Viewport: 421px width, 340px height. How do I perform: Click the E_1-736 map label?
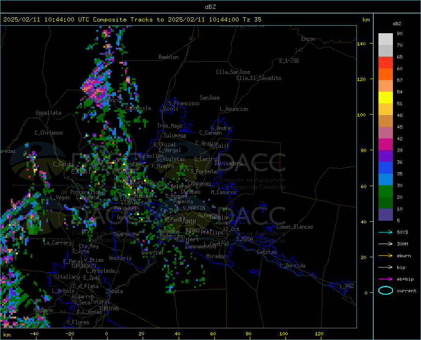(x=289, y=61)
